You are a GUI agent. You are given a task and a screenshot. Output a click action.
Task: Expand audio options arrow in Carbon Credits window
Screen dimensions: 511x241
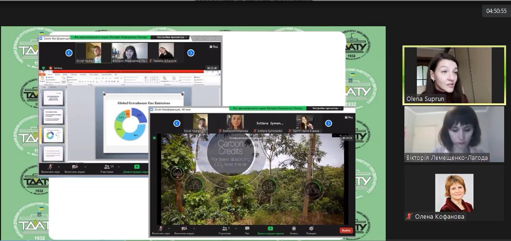click(x=169, y=228)
